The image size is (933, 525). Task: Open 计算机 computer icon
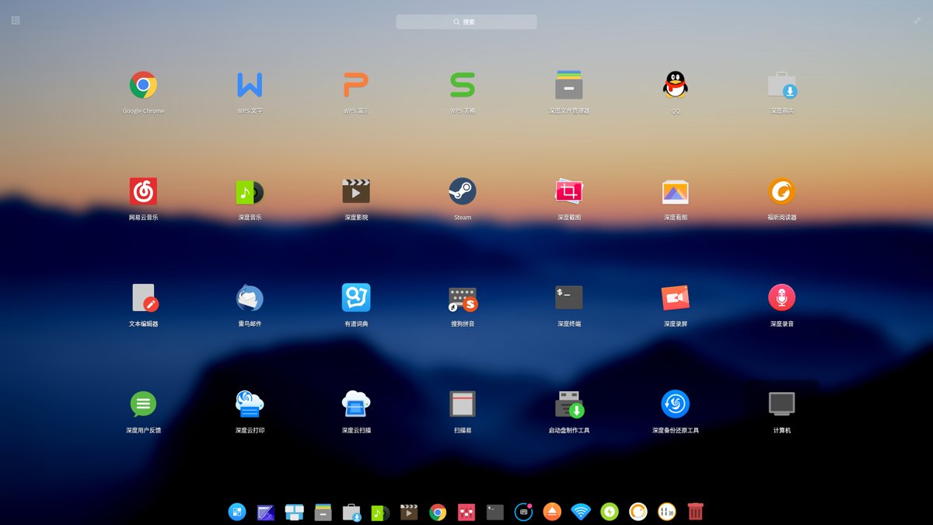(x=782, y=404)
